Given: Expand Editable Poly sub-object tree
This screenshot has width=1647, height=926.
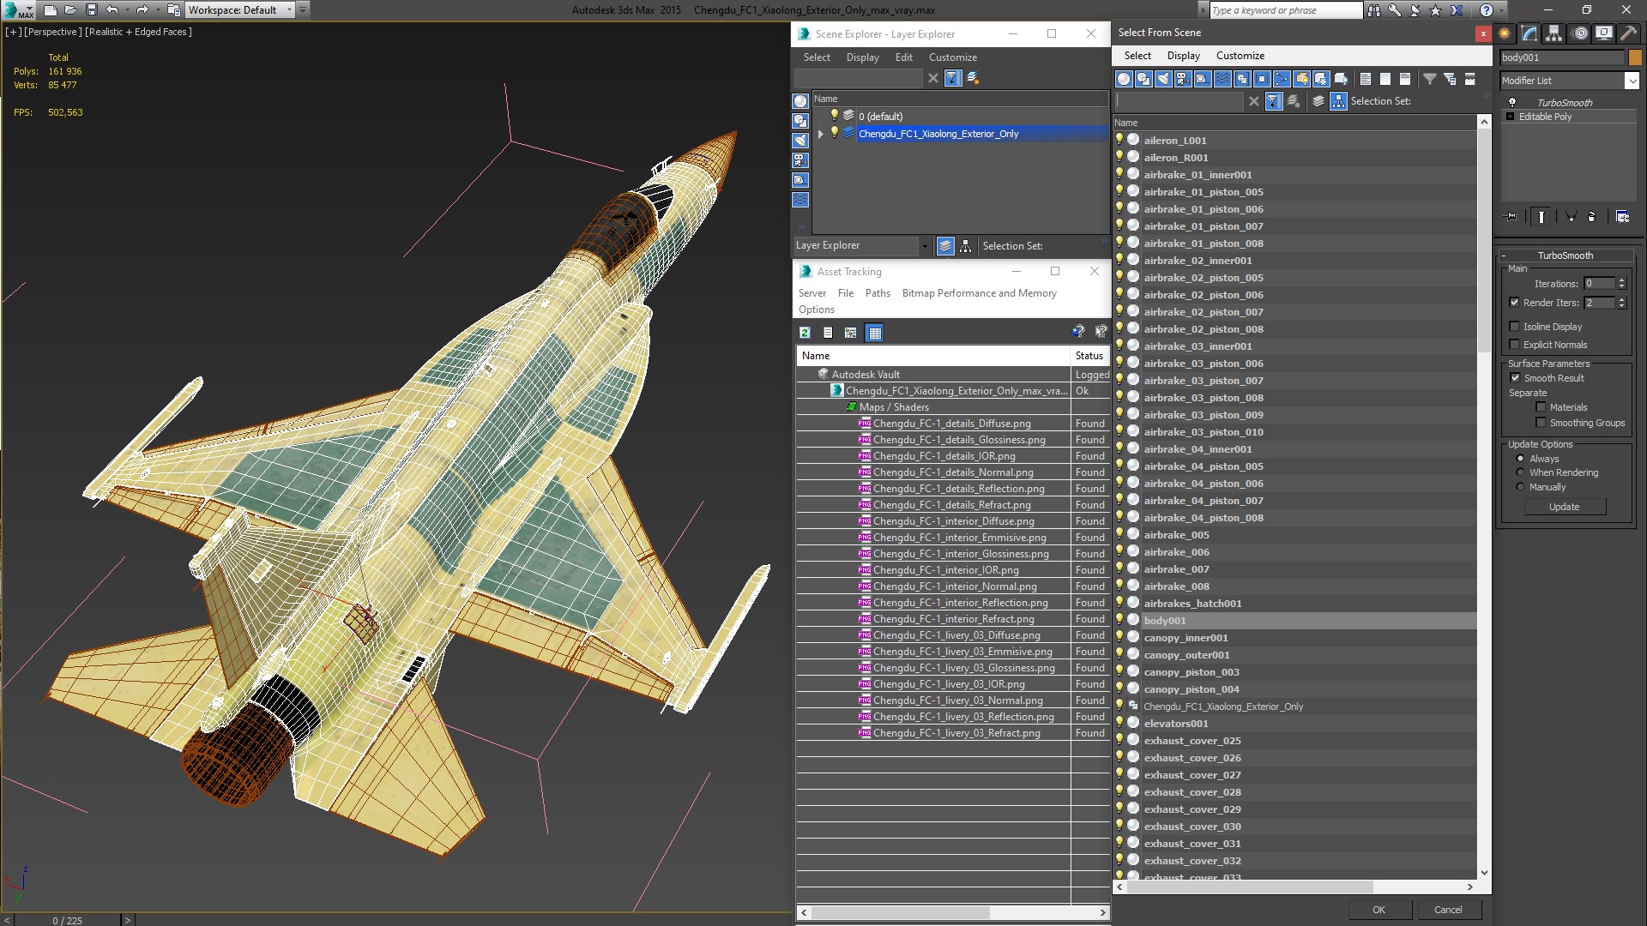Looking at the screenshot, I should (x=1510, y=117).
